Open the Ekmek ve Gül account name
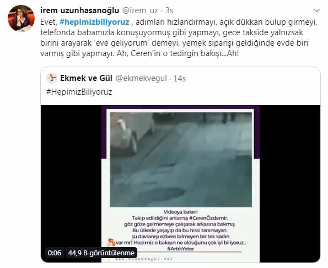 pos(87,78)
